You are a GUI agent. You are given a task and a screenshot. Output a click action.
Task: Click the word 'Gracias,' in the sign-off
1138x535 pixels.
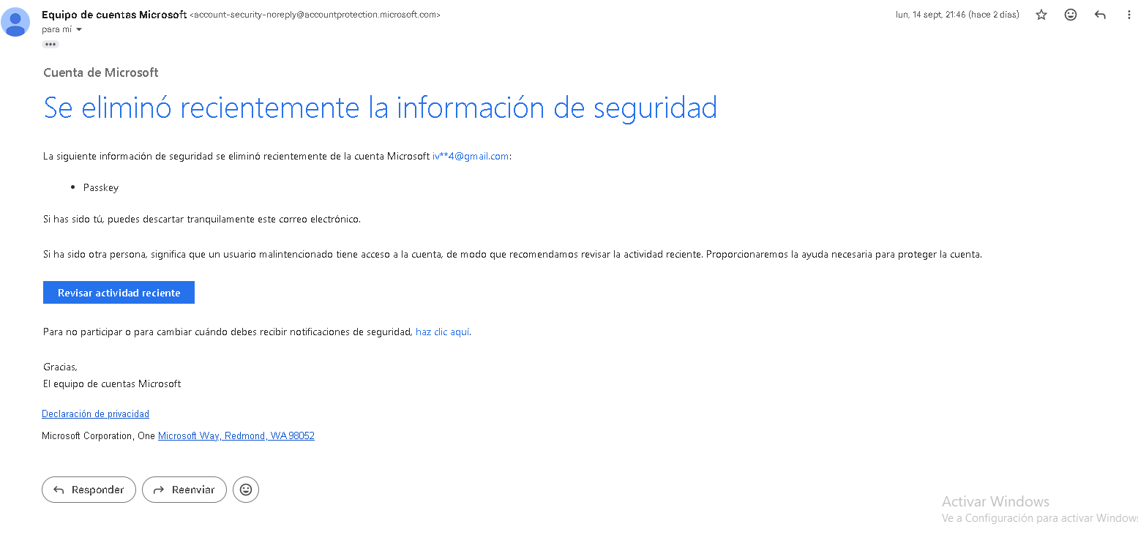click(x=60, y=367)
